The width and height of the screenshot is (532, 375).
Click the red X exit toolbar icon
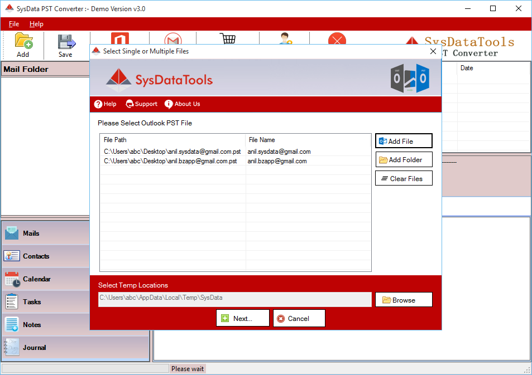click(337, 38)
